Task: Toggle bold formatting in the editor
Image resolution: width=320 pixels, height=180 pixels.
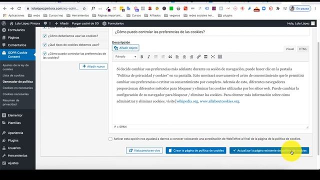Action: [x=141, y=56]
